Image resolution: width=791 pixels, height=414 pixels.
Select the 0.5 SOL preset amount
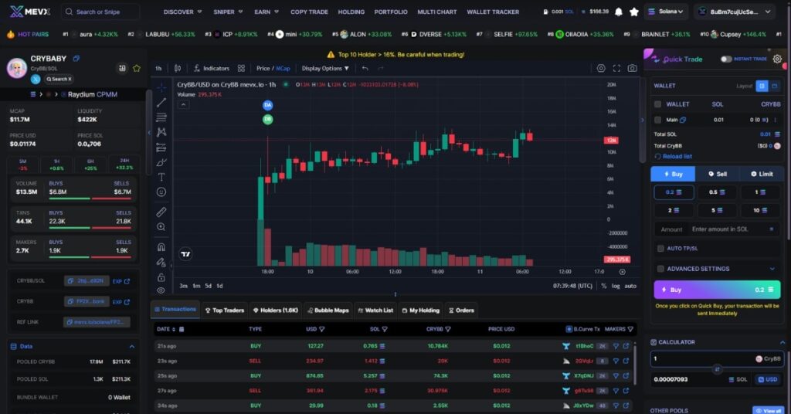click(x=717, y=192)
